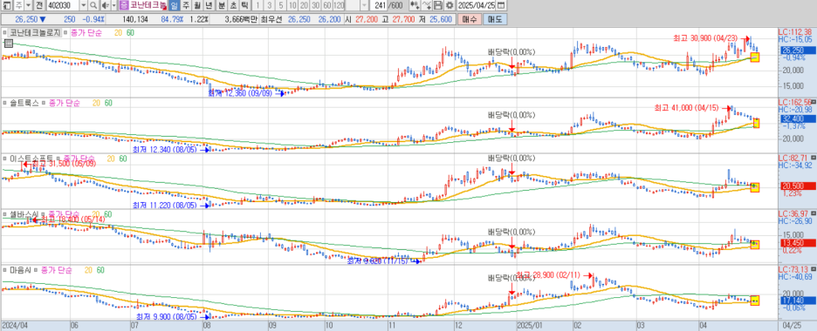The image size is (817, 331).
Task: Select the 초 second period tab
Action: 232,6
